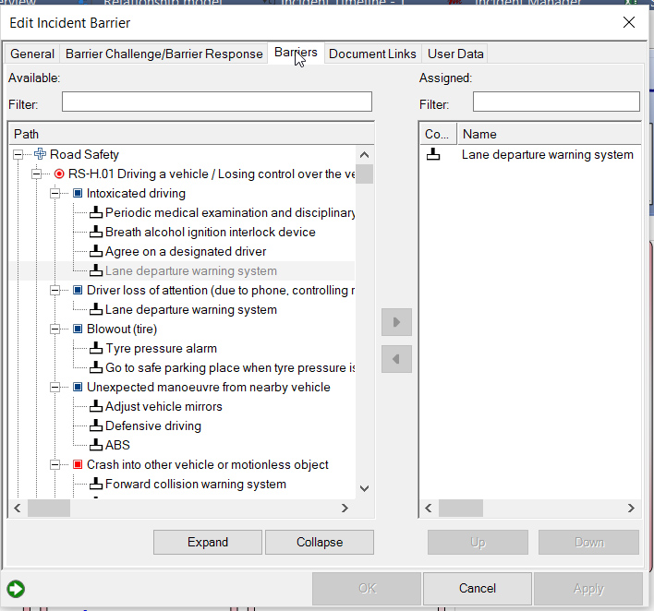
Task: Click the assign right-arrow button
Action: (x=396, y=322)
